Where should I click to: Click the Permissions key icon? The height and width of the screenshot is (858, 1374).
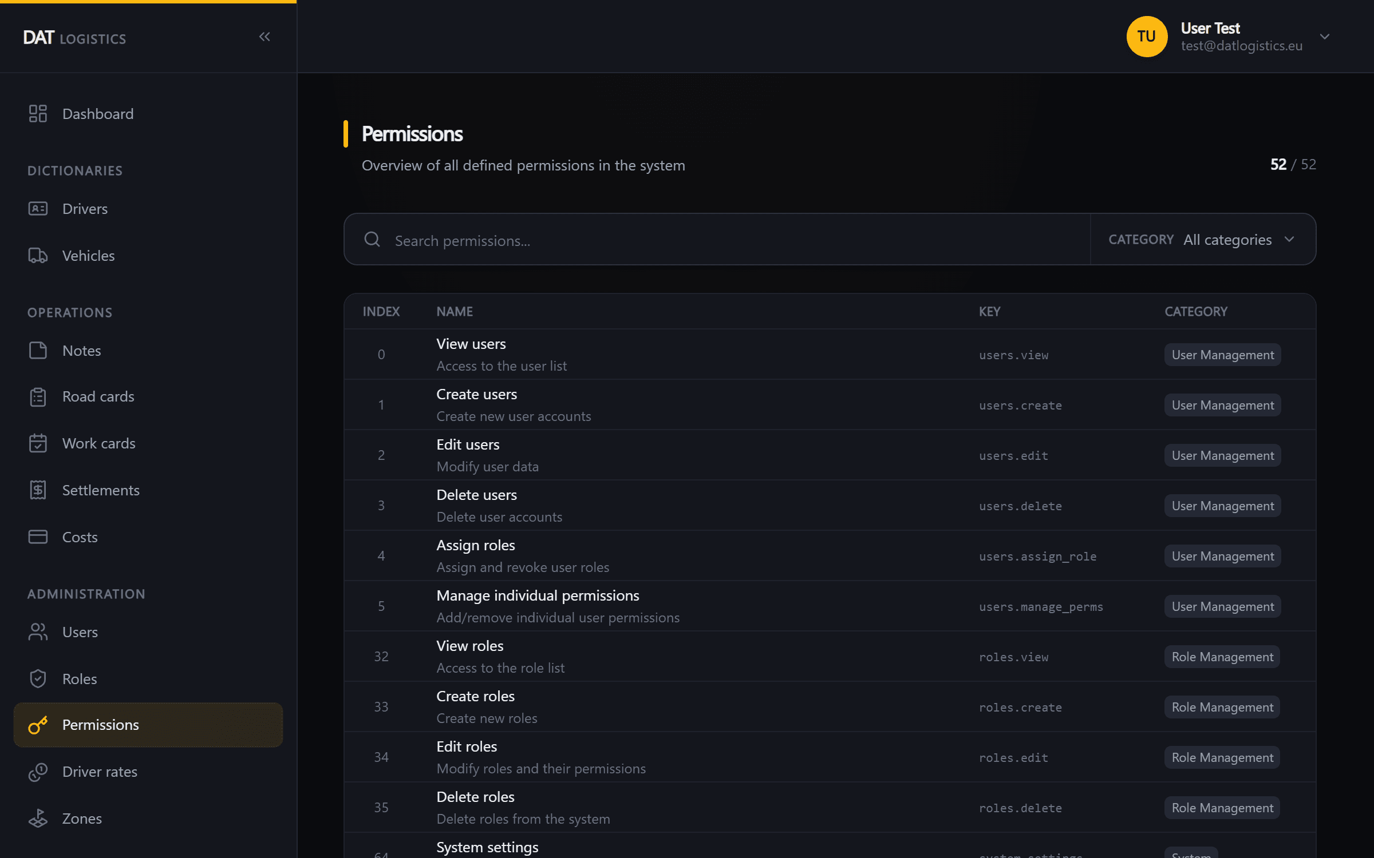38,725
